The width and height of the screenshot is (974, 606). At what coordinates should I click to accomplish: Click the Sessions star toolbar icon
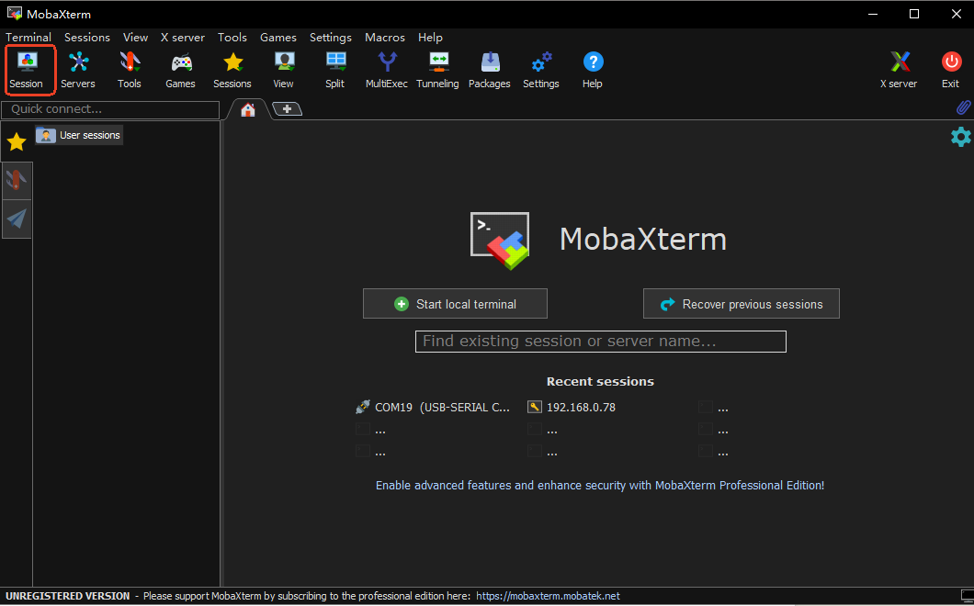coord(232,70)
